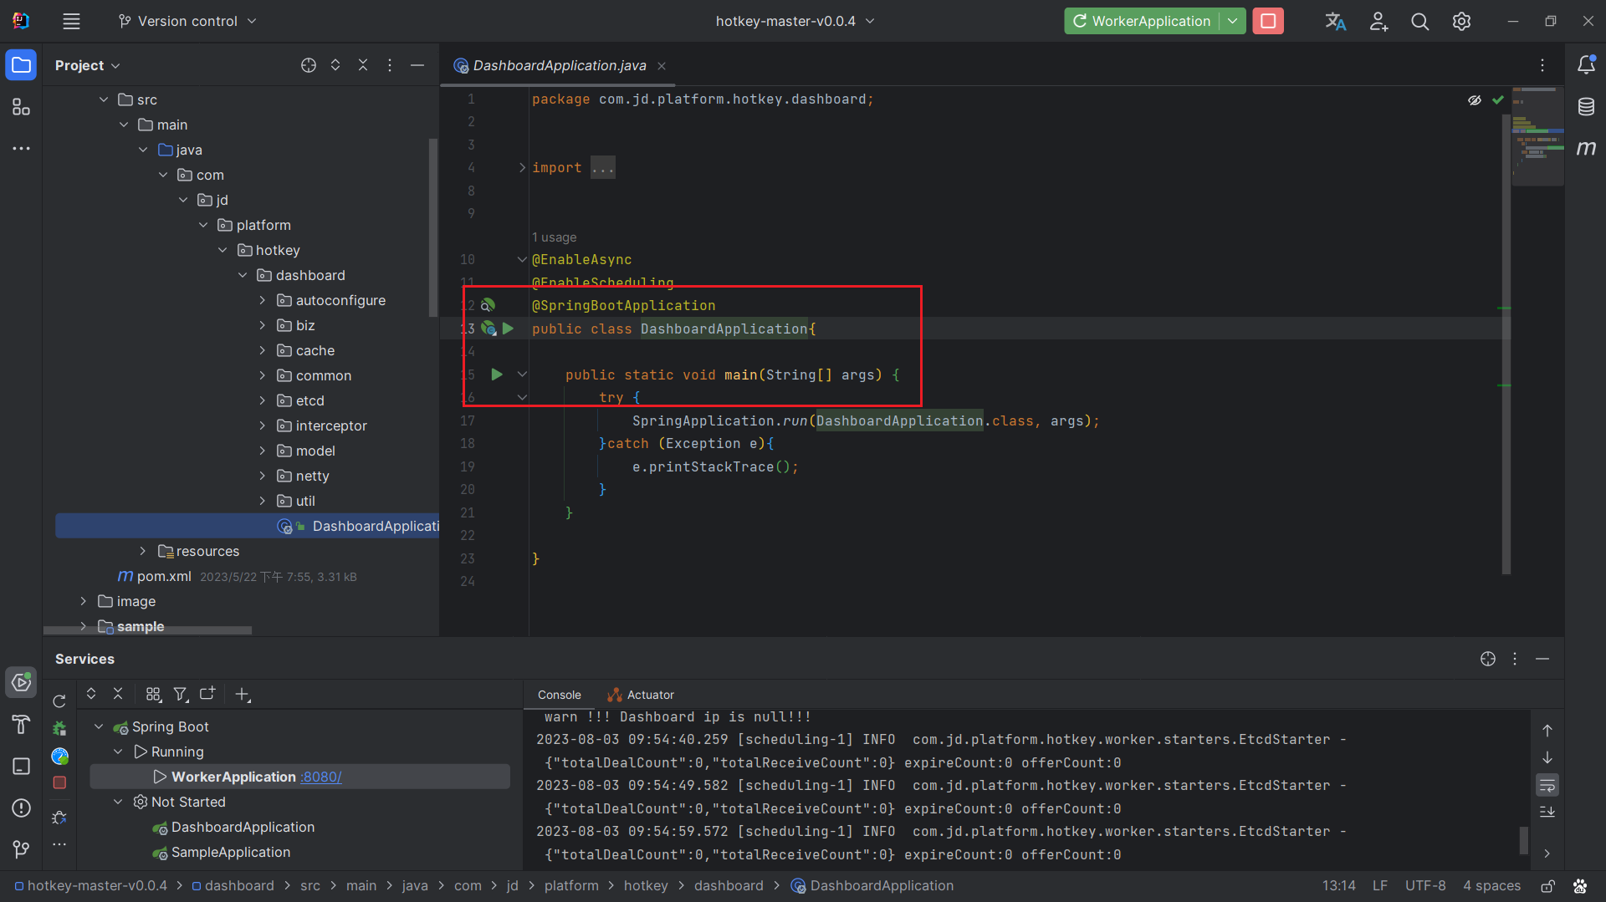Toggle read-only lock in status bar
1606x902 pixels.
(1548, 886)
